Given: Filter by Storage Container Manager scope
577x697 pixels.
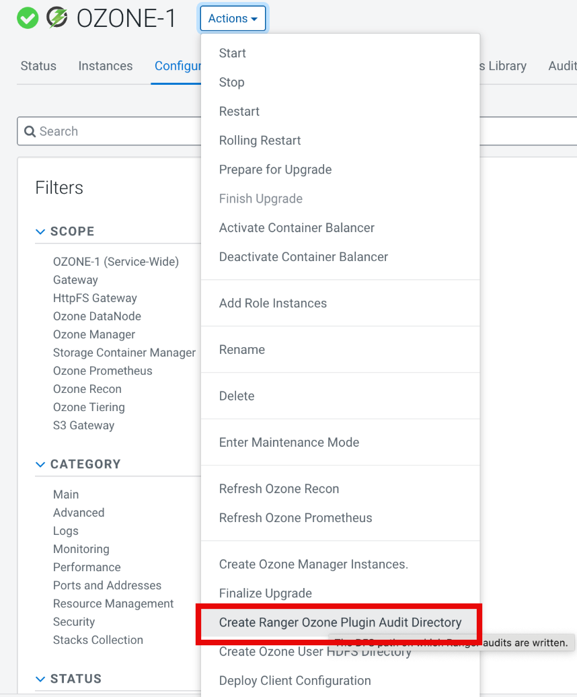Looking at the screenshot, I should pos(124,353).
